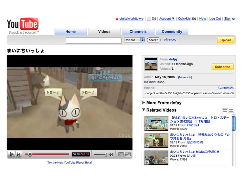
Task: Click the yellow Upload button
Action: coord(226,40)
